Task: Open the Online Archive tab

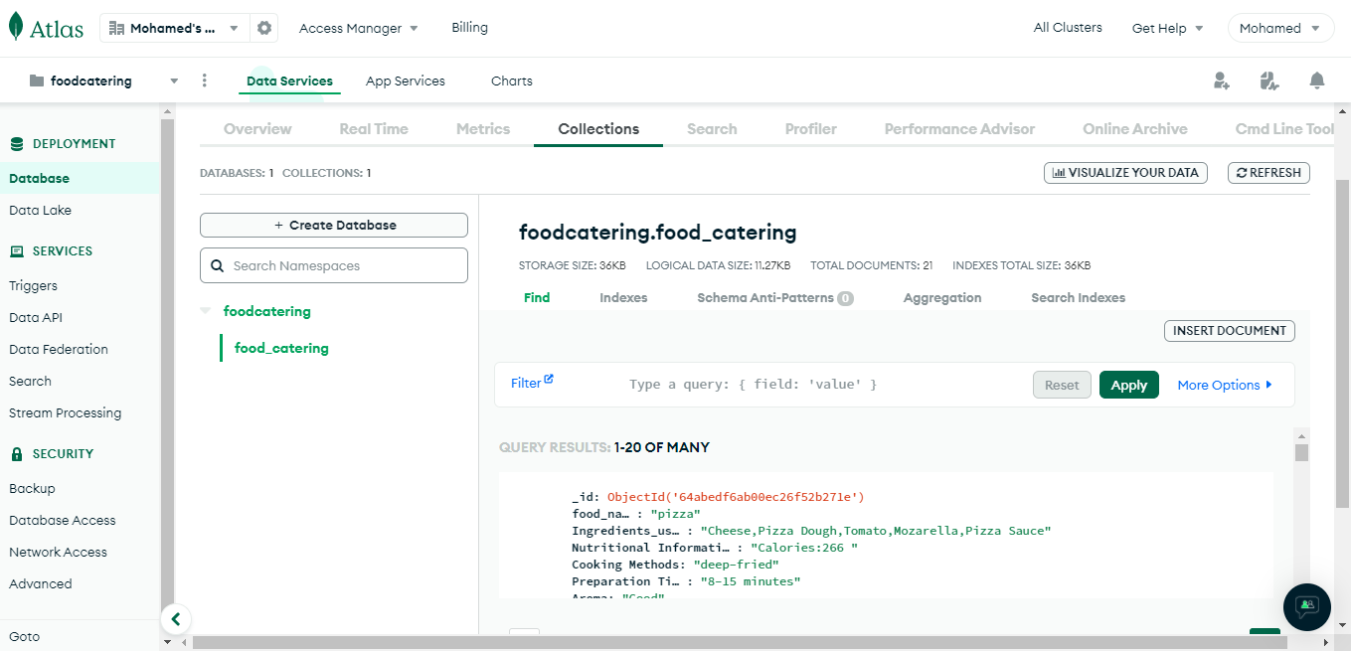Action: pos(1135,129)
